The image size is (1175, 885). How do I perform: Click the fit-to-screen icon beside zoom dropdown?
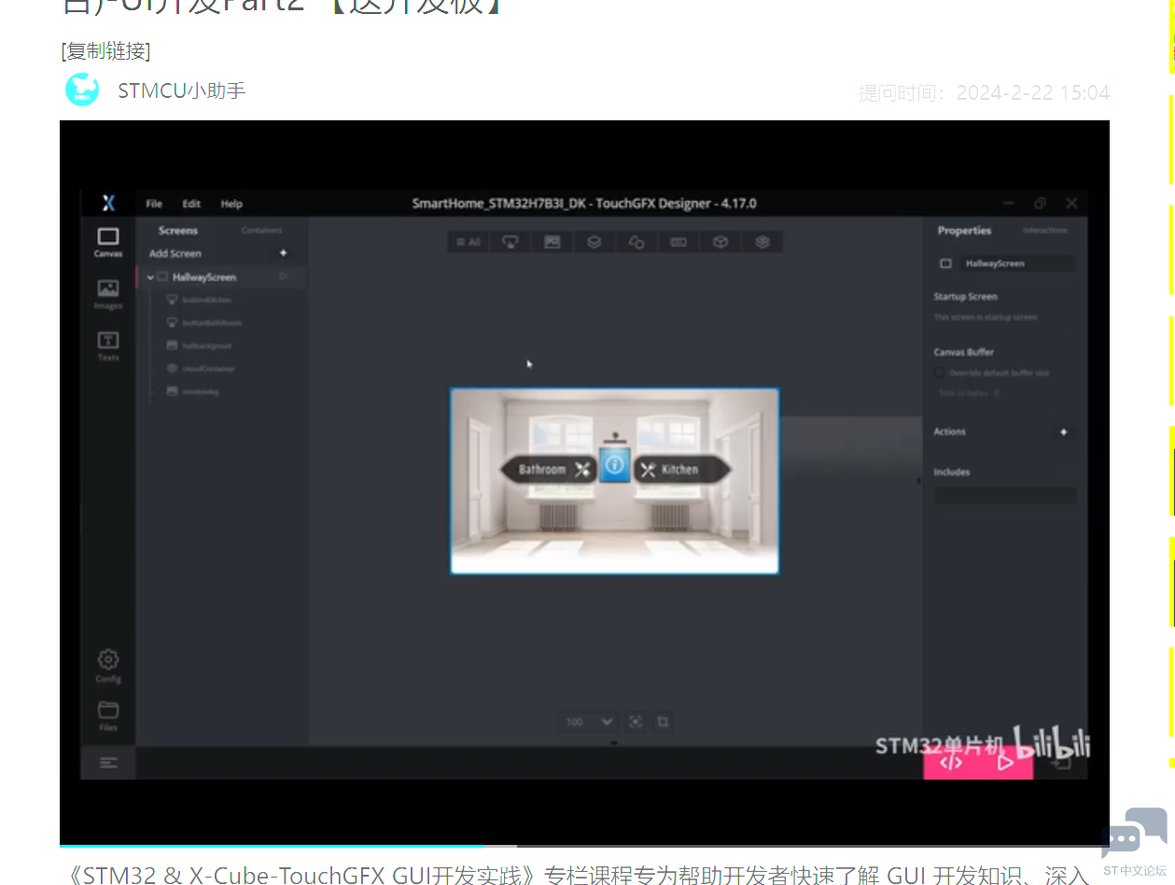636,722
